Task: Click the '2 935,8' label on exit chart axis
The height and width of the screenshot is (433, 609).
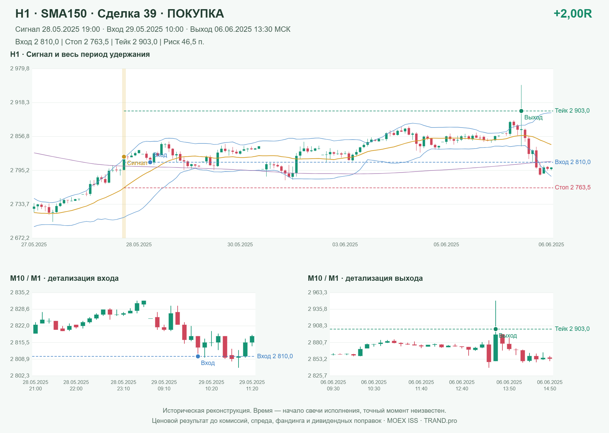Action: point(317,309)
